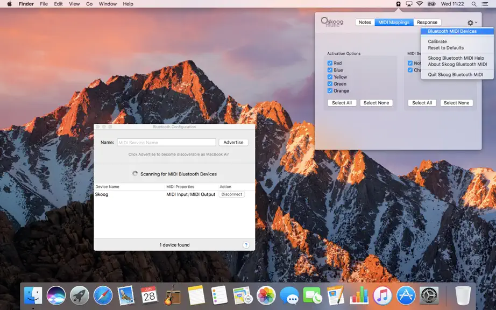The width and height of the screenshot is (496, 310).
Task: Click the MIDI Service Name field
Action: coord(166,142)
